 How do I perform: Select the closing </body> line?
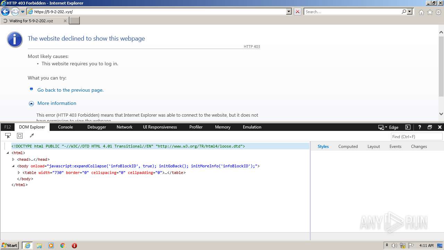pyautogui.click(x=25, y=179)
